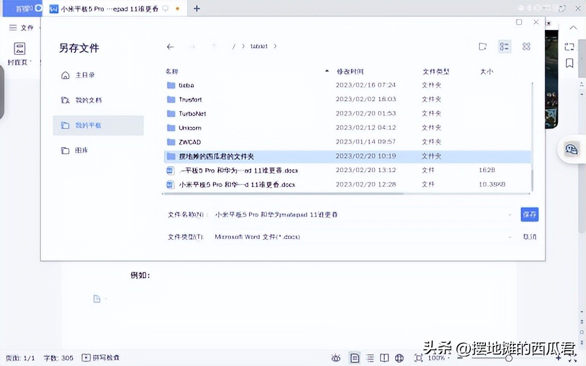Click the selection frame icon in WPS right panel
586x366 pixels.
tap(569, 47)
